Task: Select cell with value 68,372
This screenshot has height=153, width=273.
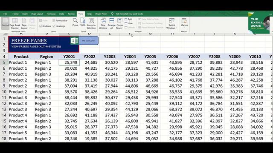Action: [172, 110]
